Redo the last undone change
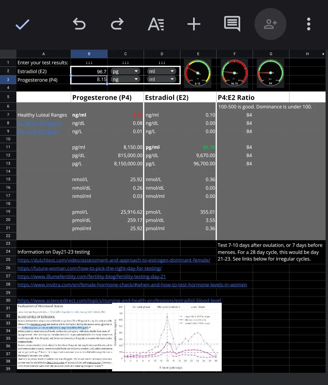The height and width of the screenshot is (385, 328). [117, 24]
